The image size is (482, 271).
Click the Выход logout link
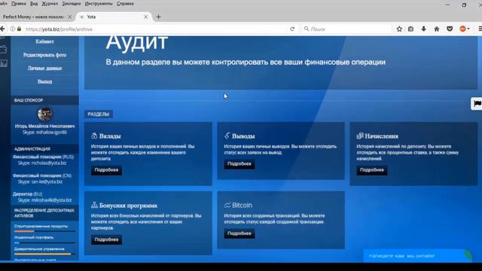tap(45, 82)
